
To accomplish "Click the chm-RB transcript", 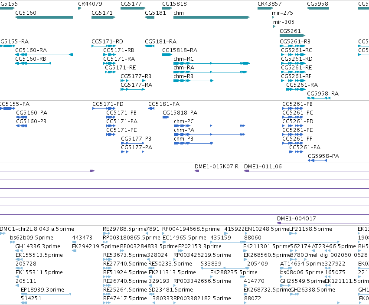I will 193,81.
